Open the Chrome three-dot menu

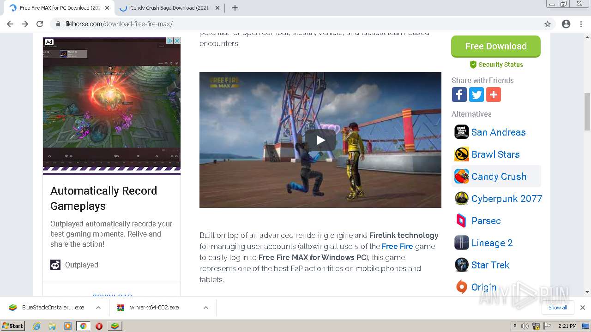(x=581, y=24)
